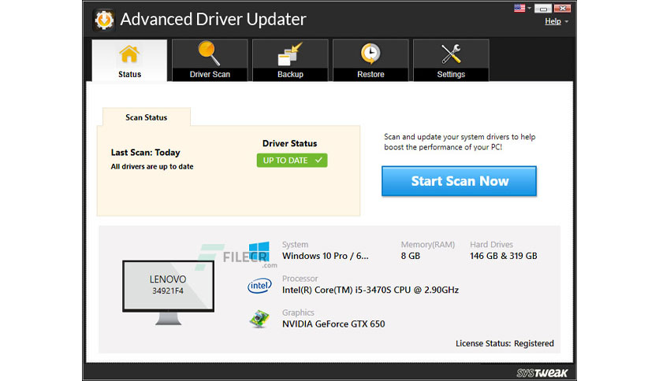659x381 pixels.
Task: Switch to the Status tab label
Action: (129, 74)
